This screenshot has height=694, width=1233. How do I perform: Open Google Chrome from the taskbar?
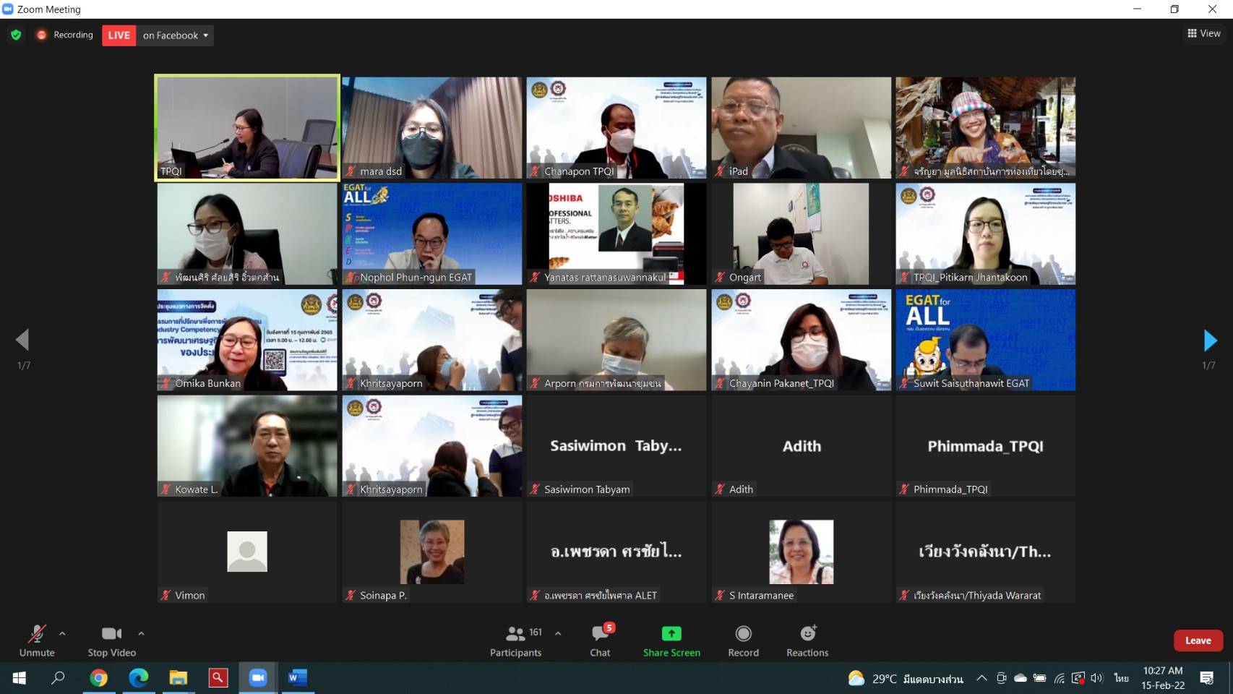point(99,677)
